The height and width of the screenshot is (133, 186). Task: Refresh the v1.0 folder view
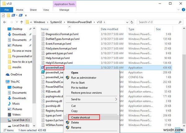[132, 22]
